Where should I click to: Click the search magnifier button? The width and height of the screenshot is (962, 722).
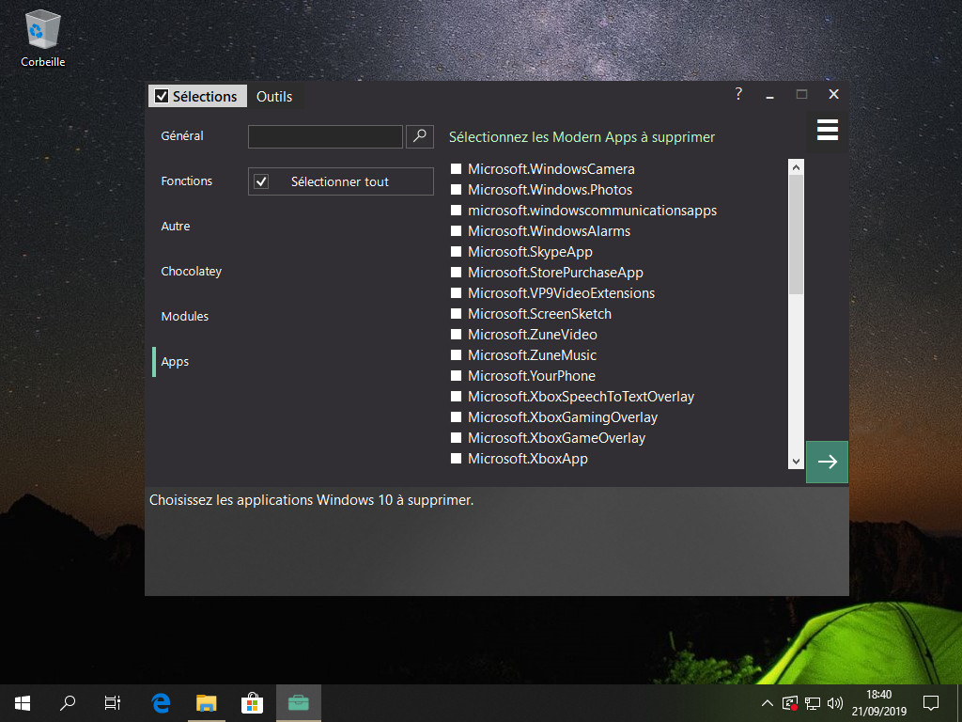pos(420,136)
